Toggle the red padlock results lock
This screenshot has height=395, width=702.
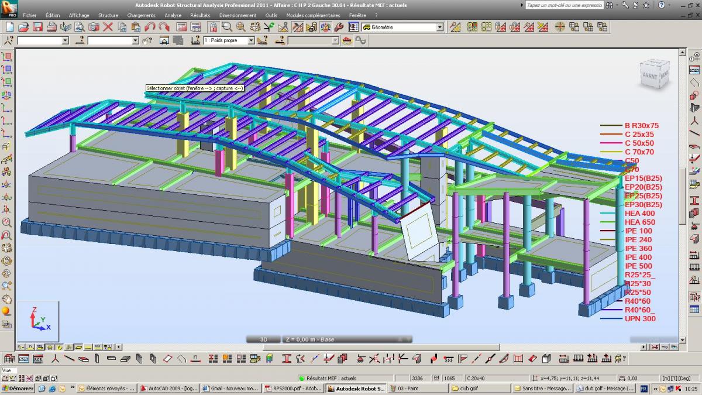[213, 27]
